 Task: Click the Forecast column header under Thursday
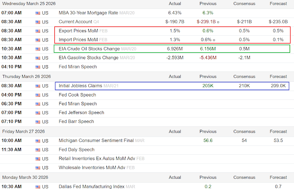coord(278,76)
